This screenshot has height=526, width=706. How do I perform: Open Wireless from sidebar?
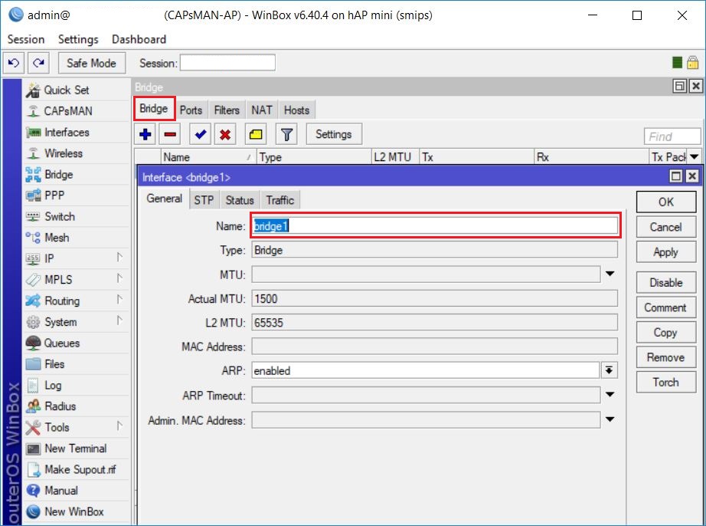(76, 153)
